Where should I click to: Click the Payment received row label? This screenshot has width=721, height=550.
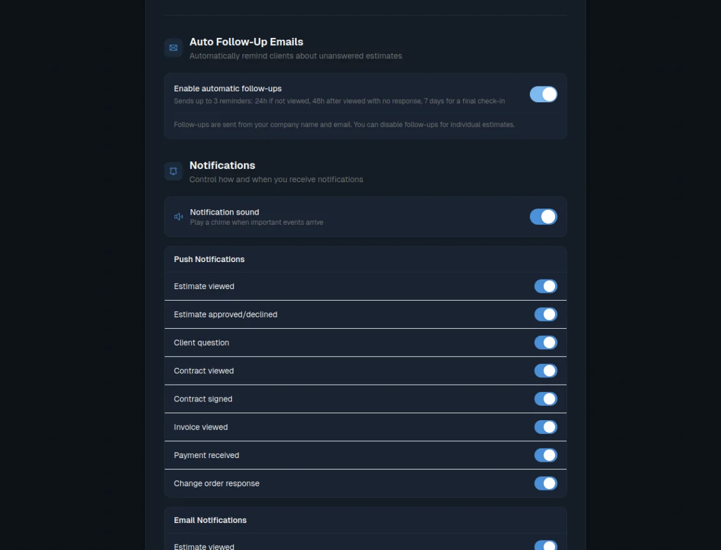206,455
